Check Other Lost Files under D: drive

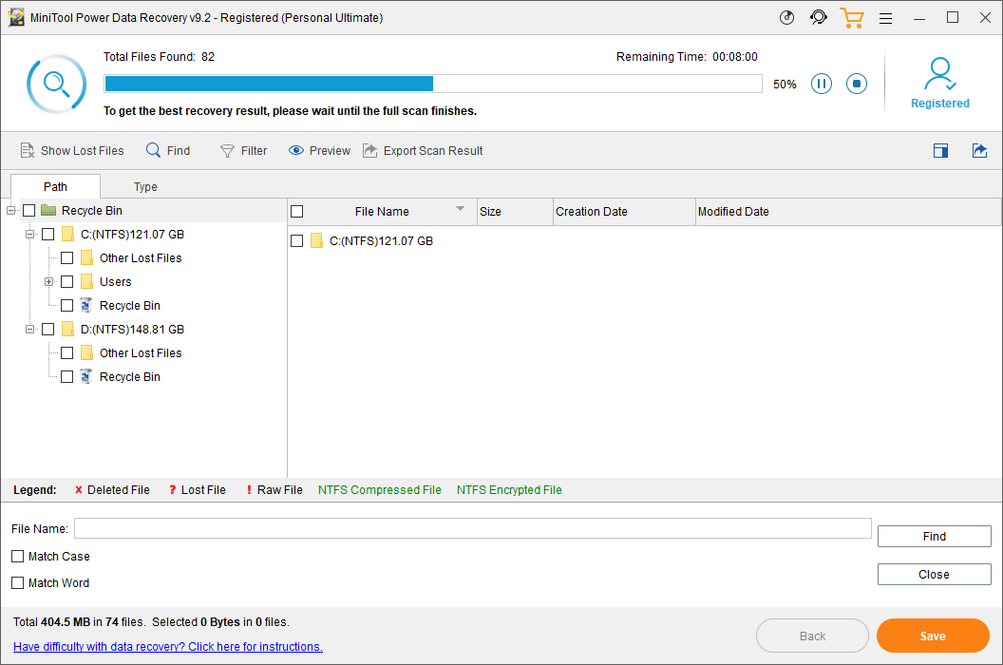(66, 352)
